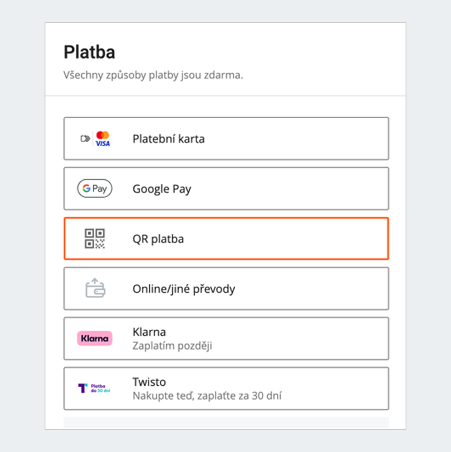Choose the Twisto payment method

tap(226, 388)
